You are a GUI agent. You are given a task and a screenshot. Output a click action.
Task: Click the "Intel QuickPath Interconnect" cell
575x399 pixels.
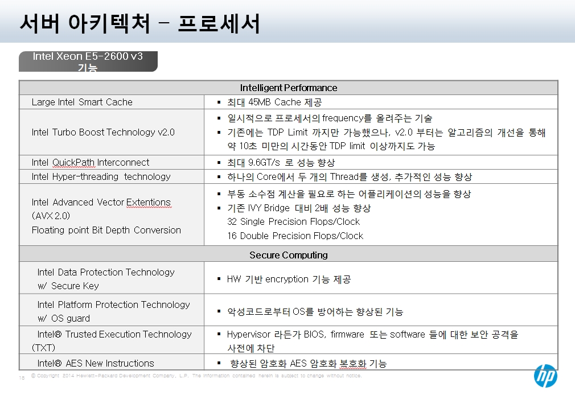(112, 162)
